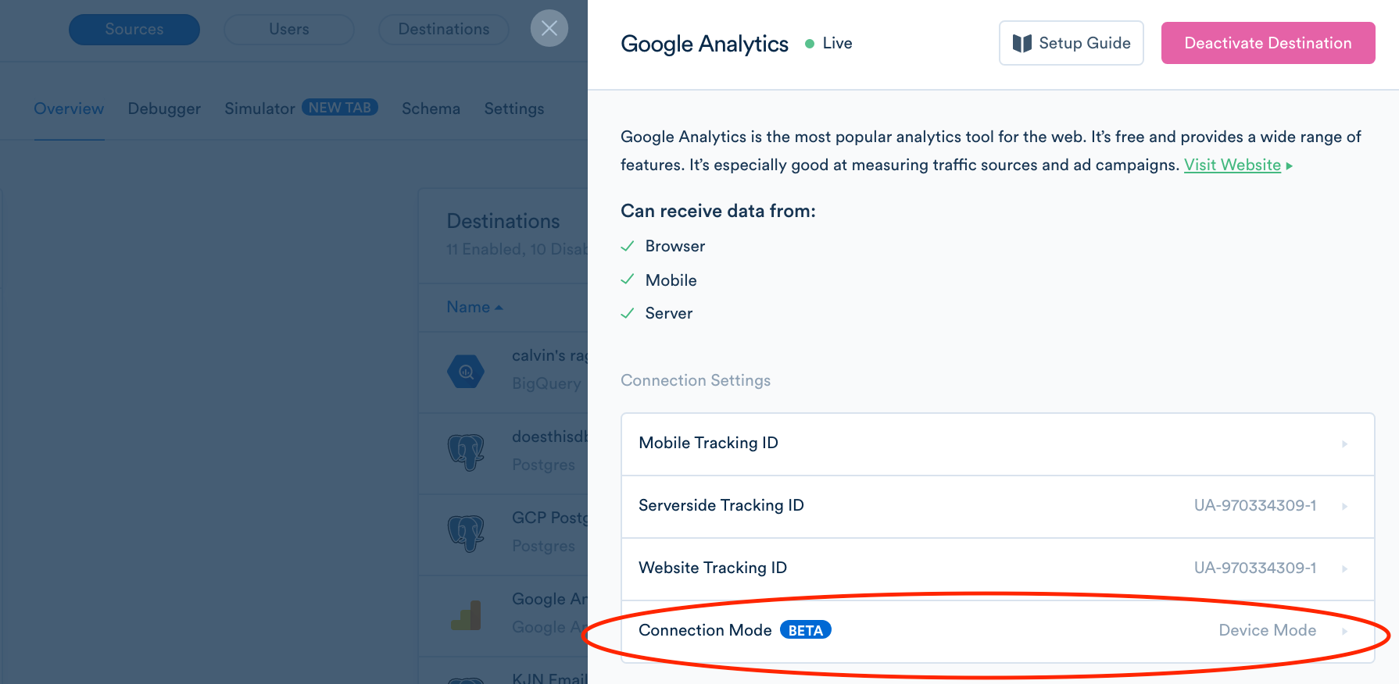Click the BigQuery hexagon icon
The image size is (1399, 684).
pyautogui.click(x=466, y=371)
